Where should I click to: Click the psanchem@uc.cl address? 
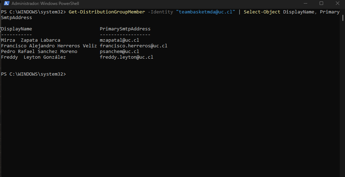pos(120,52)
